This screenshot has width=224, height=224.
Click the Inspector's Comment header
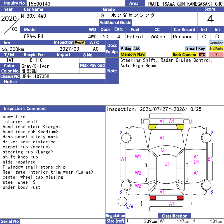[53, 109]
